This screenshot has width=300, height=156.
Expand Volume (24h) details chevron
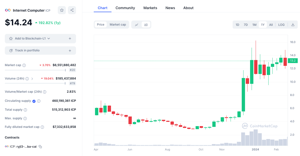[32, 79]
